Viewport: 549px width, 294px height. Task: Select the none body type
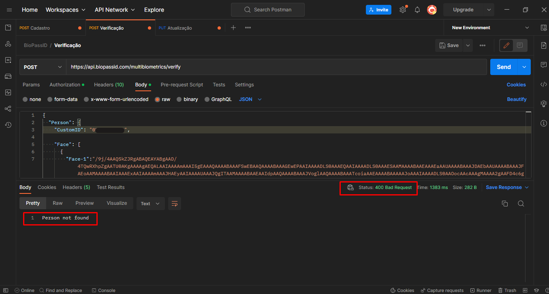pyautogui.click(x=32, y=99)
